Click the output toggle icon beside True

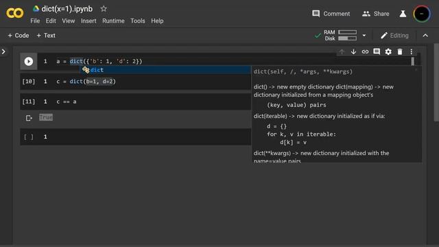29,118
